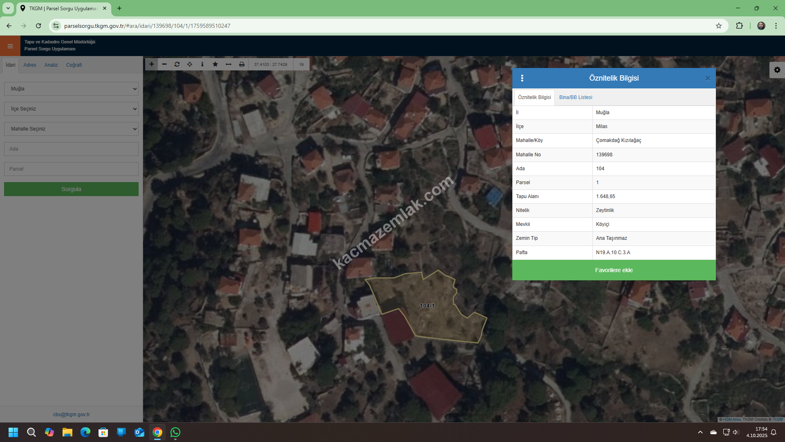Switch to the Bina/BB Listesi tab

[x=575, y=97]
